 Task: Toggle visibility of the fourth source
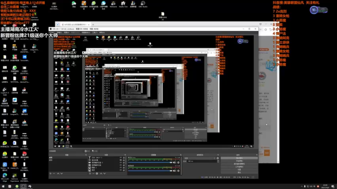point(120,165)
